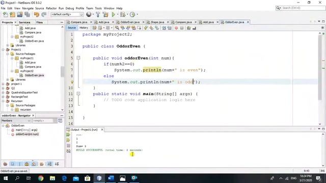
Task: Click the Clean and Build Project icon
Action: point(105,15)
